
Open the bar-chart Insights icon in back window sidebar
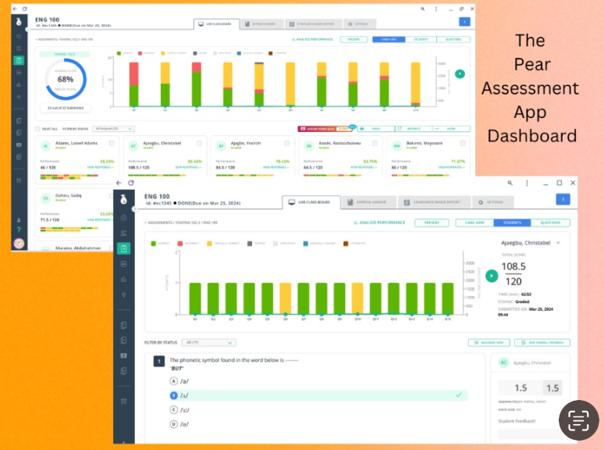[19, 84]
